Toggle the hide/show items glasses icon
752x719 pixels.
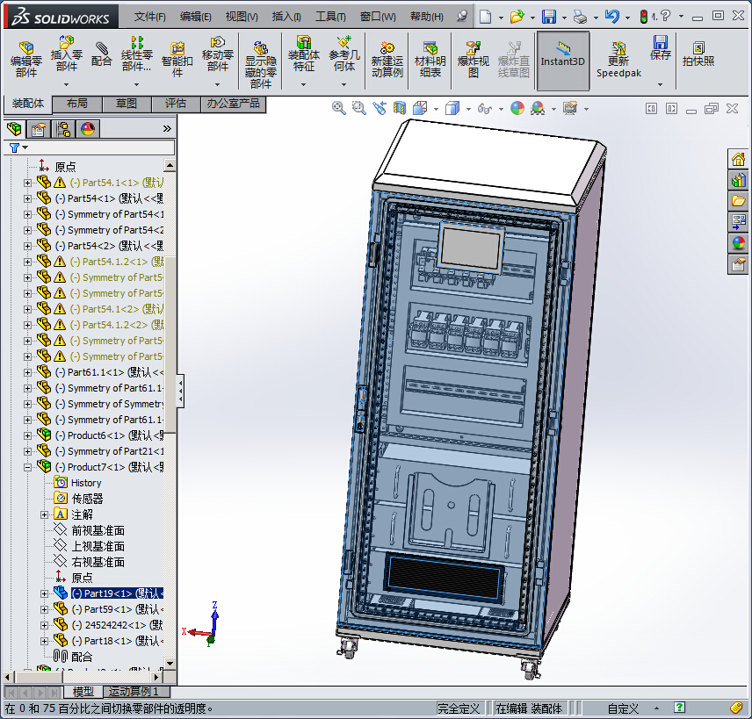(x=485, y=108)
